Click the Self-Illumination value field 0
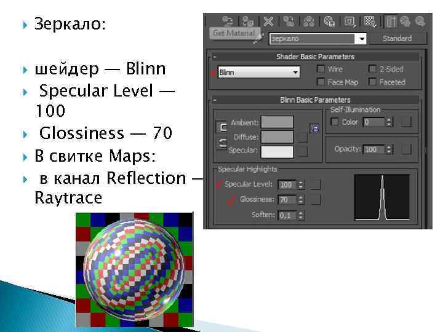Viewport: 443px width, 332px height. [x=374, y=122]
